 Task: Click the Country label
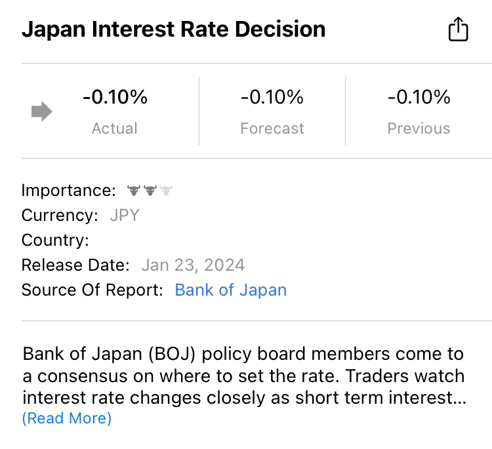(x=55, y=241)
